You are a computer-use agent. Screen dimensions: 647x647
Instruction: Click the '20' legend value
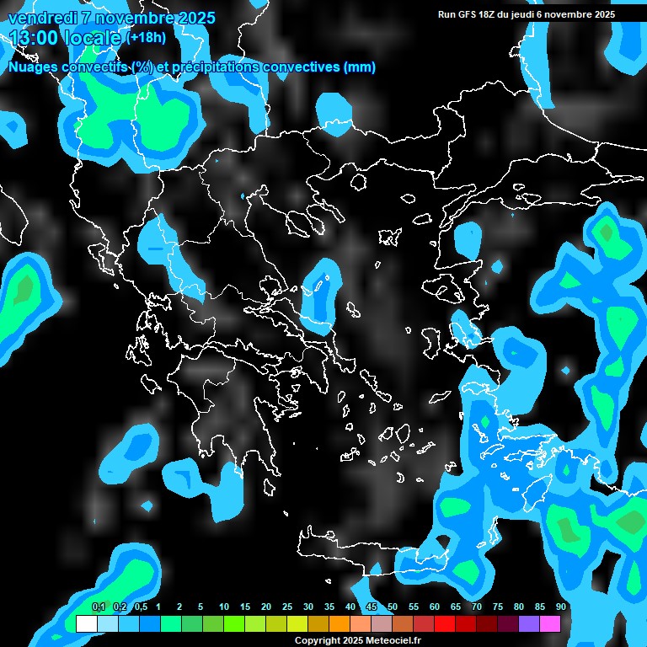pyautogui.click(x=266, y=607)
